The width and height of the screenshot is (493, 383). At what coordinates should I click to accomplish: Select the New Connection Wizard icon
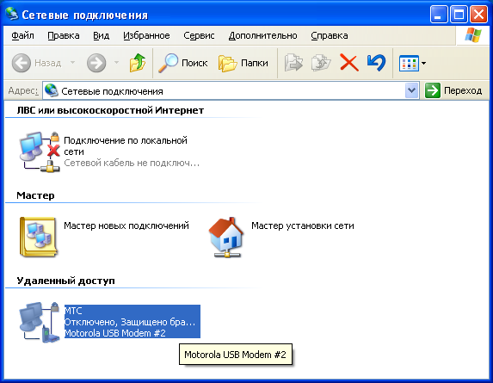click(39, 237)
